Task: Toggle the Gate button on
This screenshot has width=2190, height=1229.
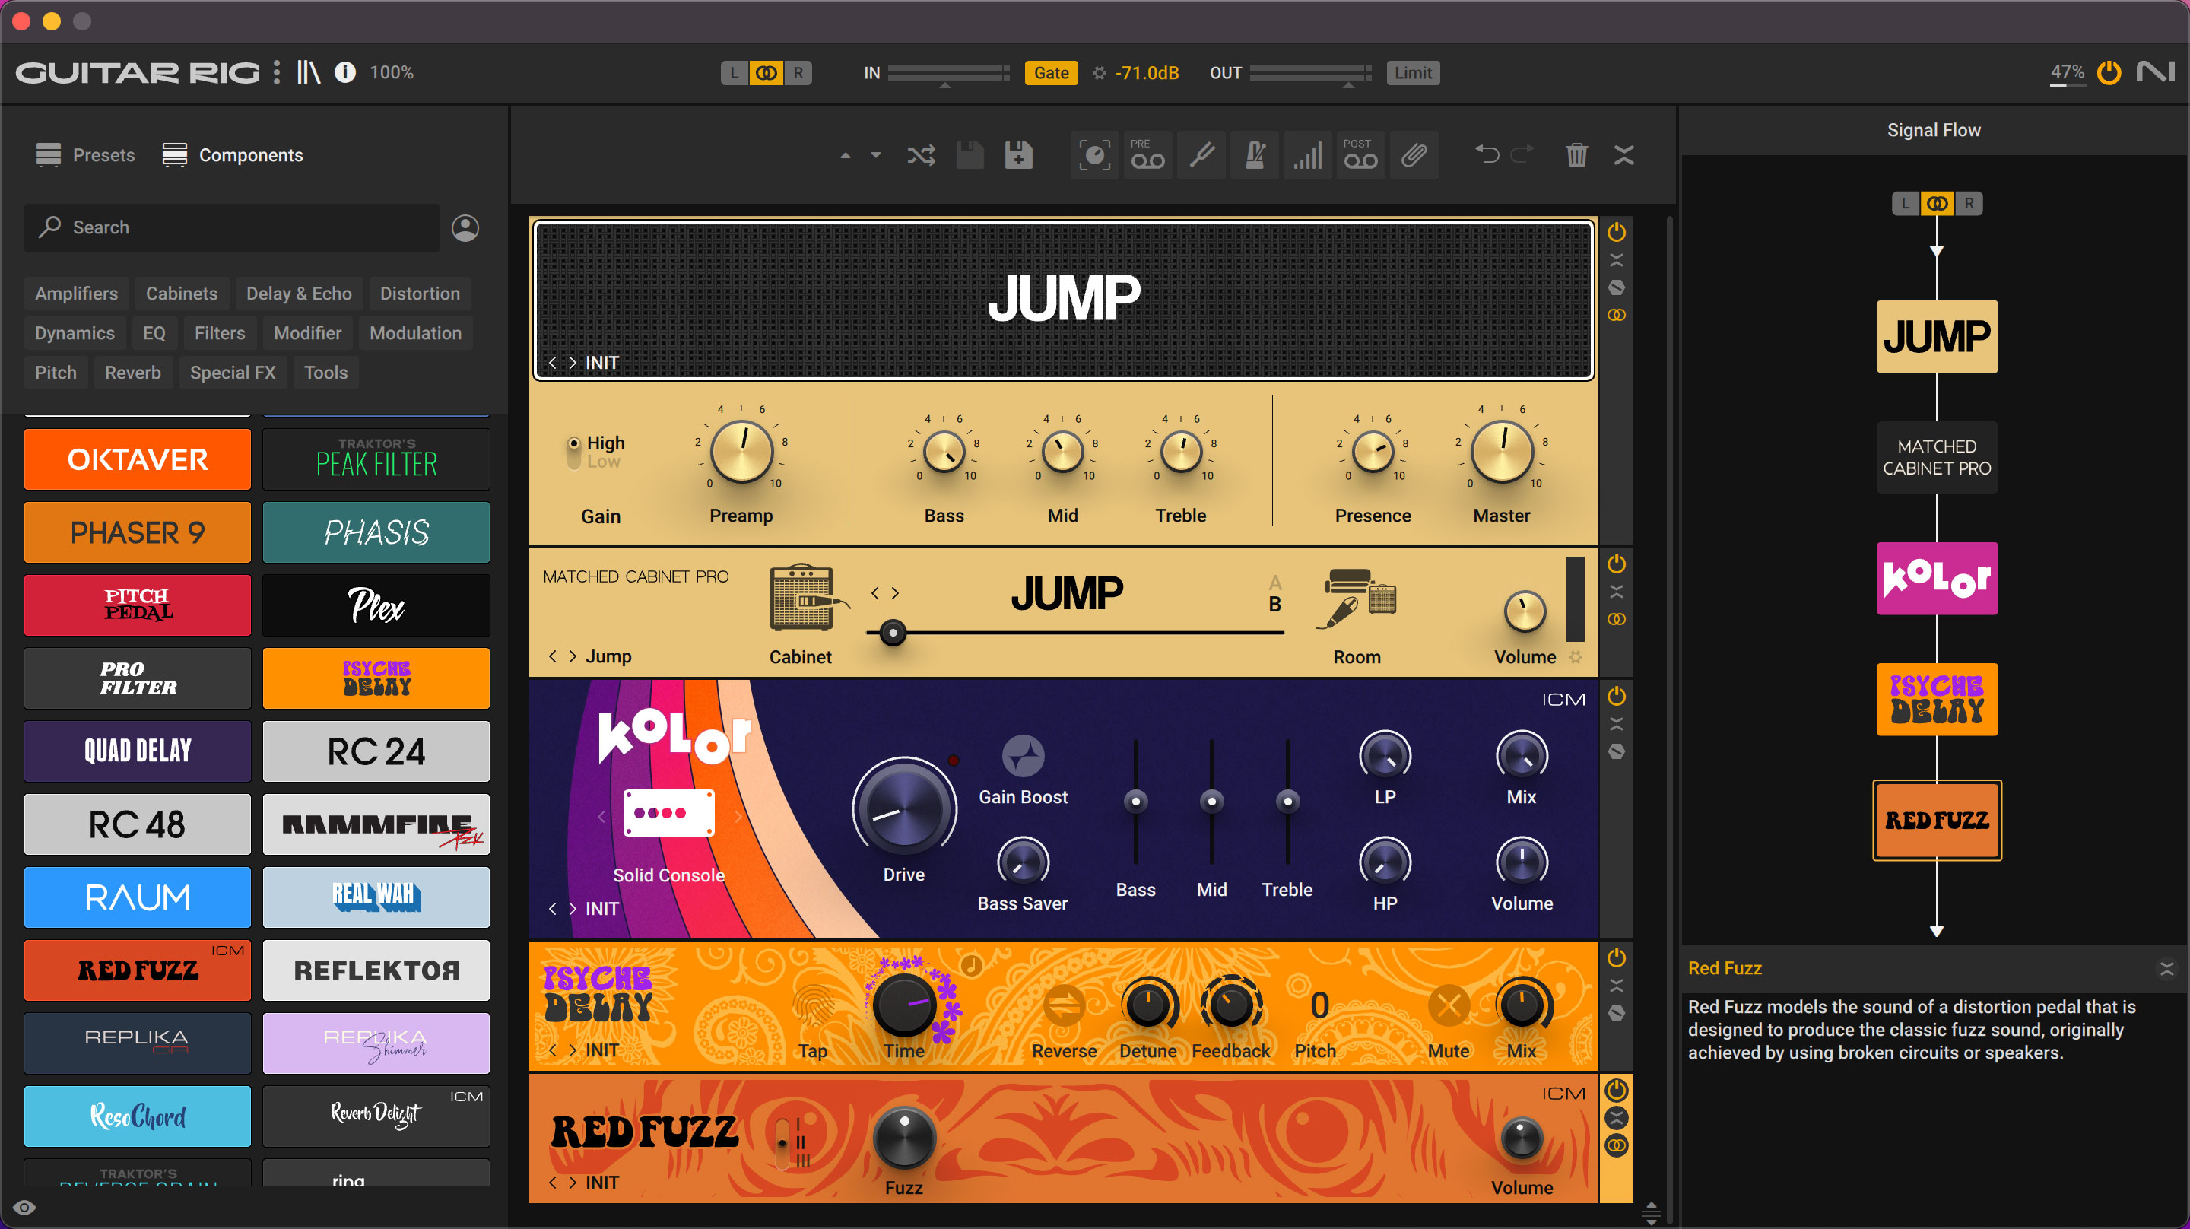Action: pyautogui.click(x=1051, y=73)
